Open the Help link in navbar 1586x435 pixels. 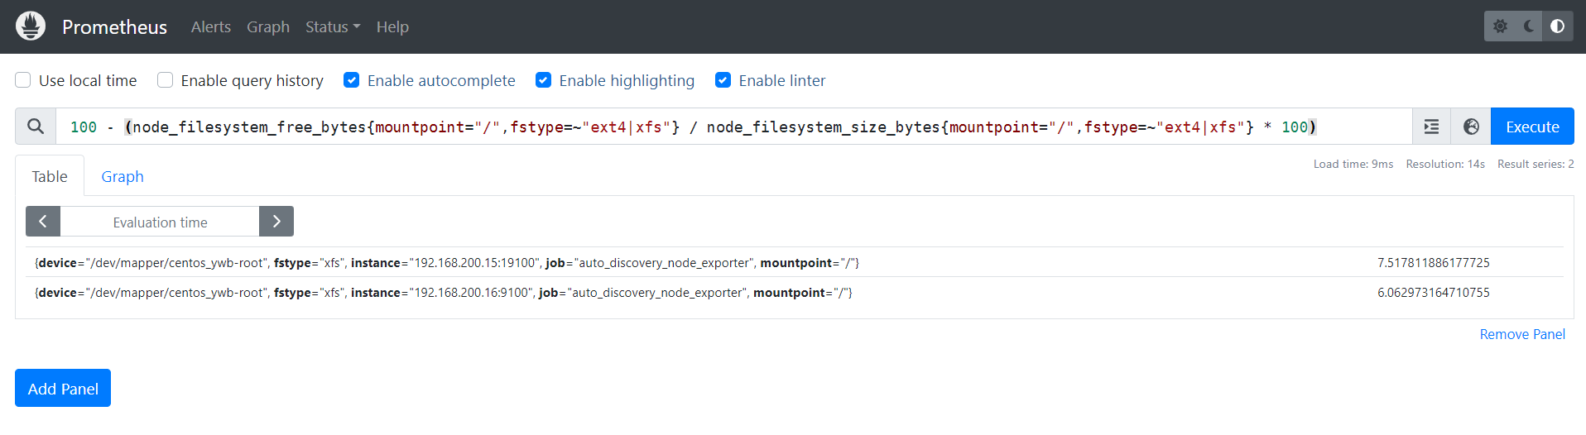pos(392,26)
